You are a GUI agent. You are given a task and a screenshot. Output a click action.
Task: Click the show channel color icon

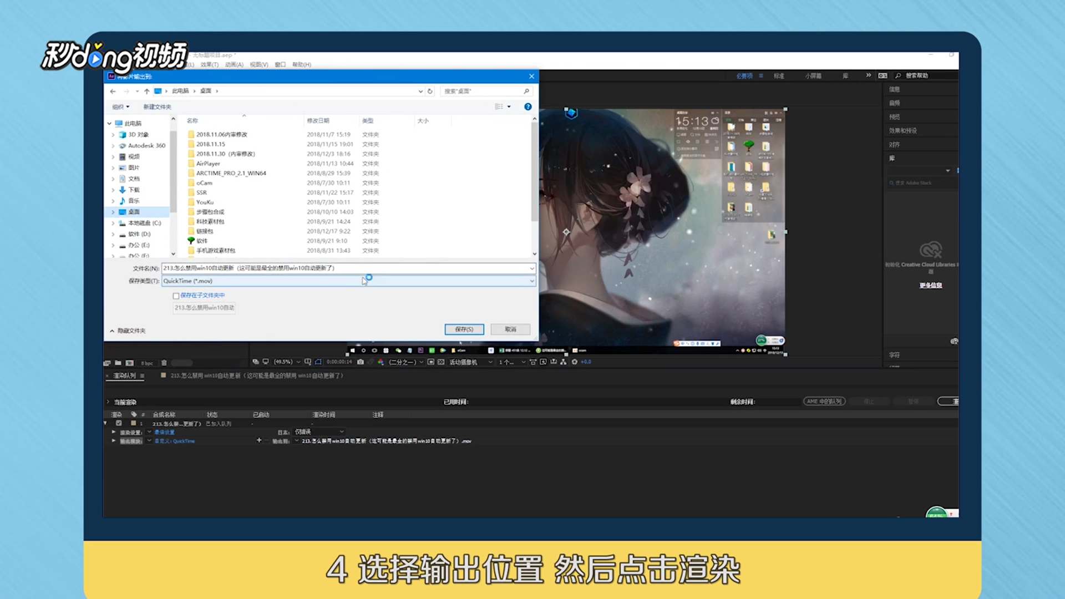381,362
